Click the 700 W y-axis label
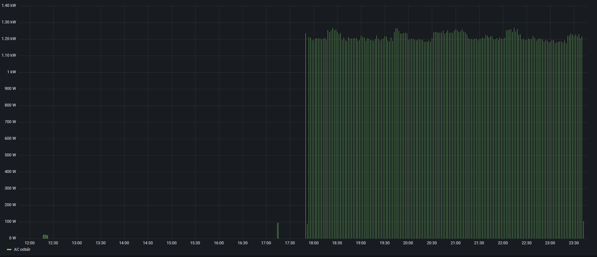This screenshot has width=597, height=257. 10,122
